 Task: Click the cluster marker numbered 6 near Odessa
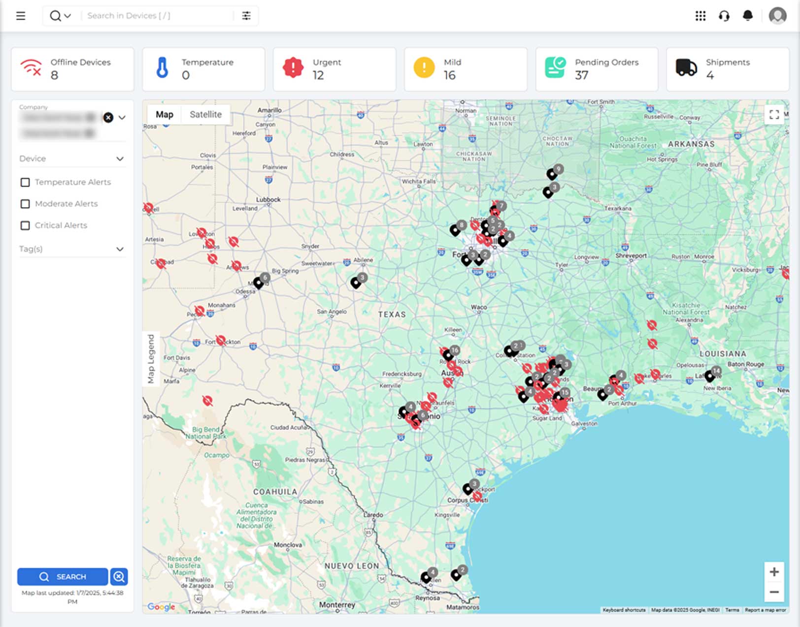pyautogui.click(x=259, y=282)
